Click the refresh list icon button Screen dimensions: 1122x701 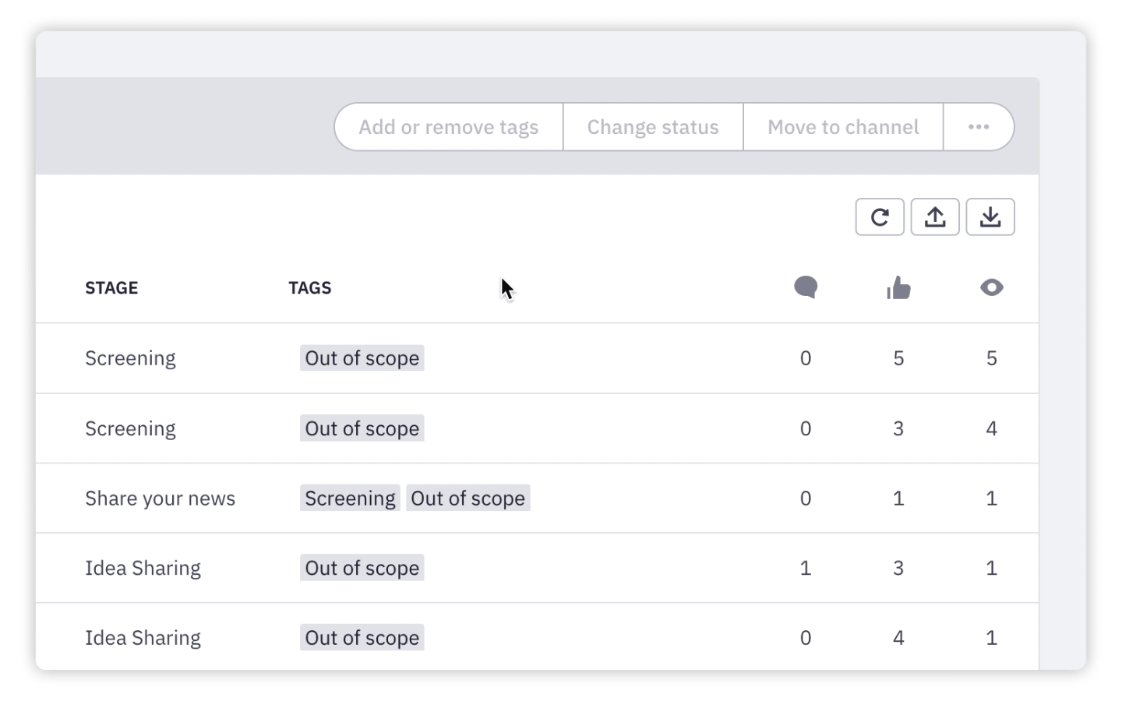880,217
